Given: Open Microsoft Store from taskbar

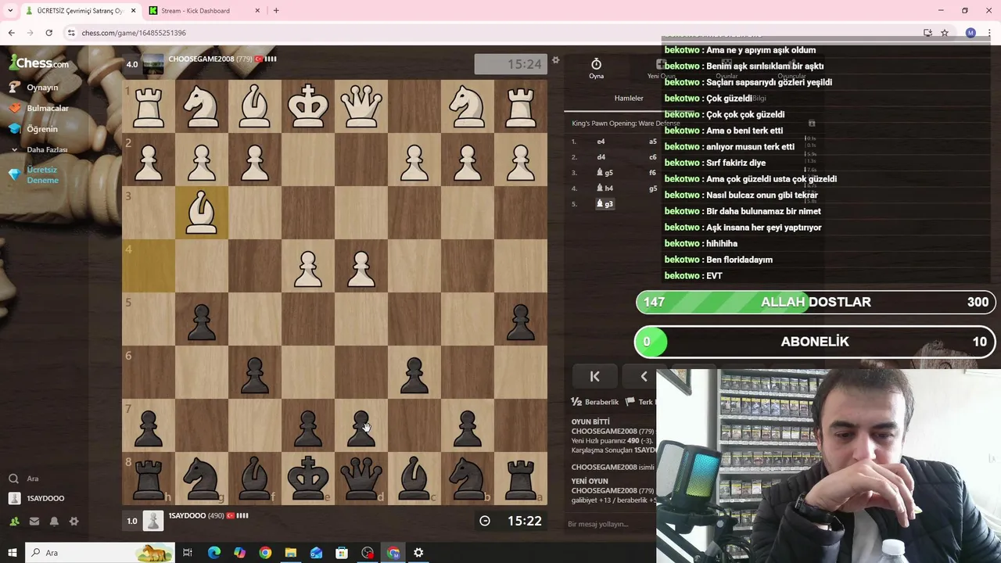Looking at the screenshot, I should [x=342, y=553].
